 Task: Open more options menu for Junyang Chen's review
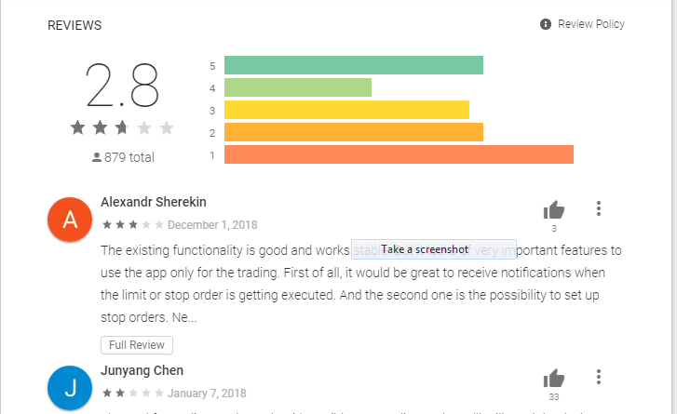[599, 377]
